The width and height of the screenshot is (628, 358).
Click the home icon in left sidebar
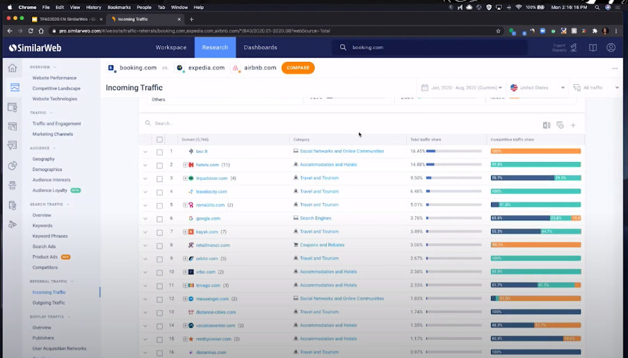(x=12, y=68)
